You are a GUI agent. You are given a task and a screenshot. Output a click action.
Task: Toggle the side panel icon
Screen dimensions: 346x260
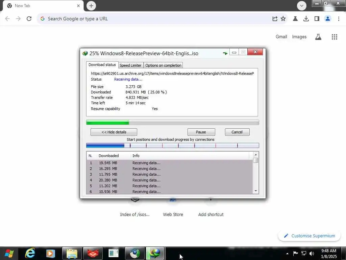317,19
